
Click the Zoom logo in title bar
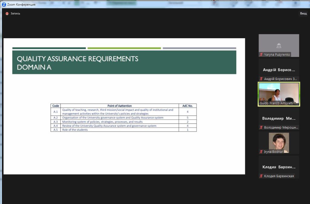(4, 5)
